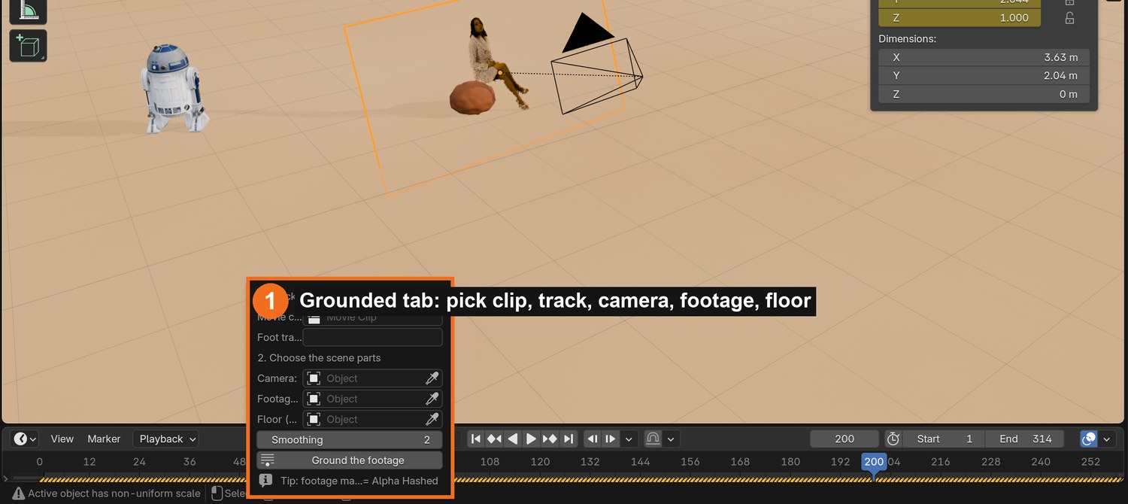Open the frame step options dropdown

click(629, 439)
